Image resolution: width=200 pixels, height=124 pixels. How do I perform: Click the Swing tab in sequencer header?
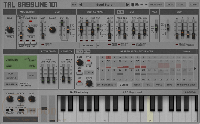[x=186, y=51]
